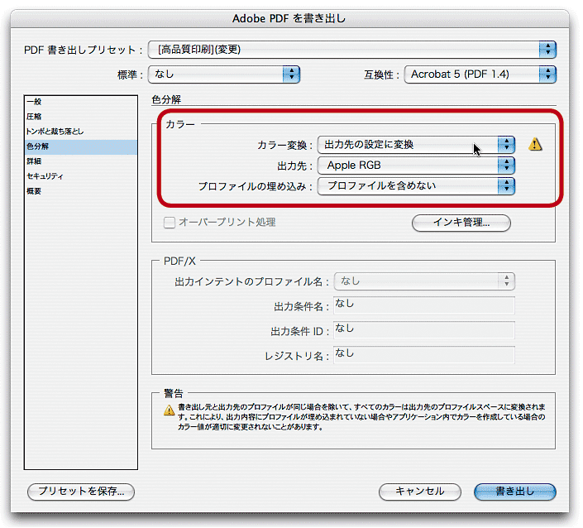The height and width of the screenshot is (528, 583).
Task: Open the PDF 書き出しプリセット dropdown
Action: pyautogui.click(x=351, y=50)
